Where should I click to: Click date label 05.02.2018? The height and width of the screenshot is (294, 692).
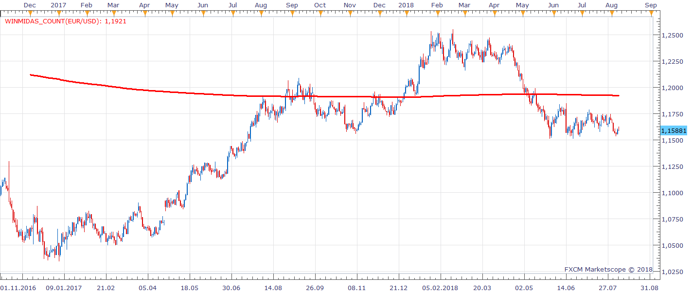click(x=439, y=288)
